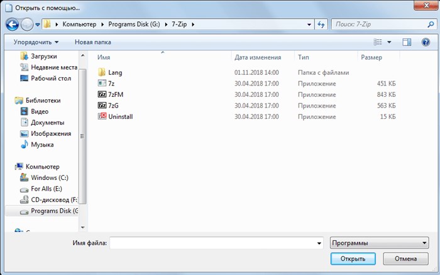
Task: Click the 'Отмена' button
Action: [406, 259]
